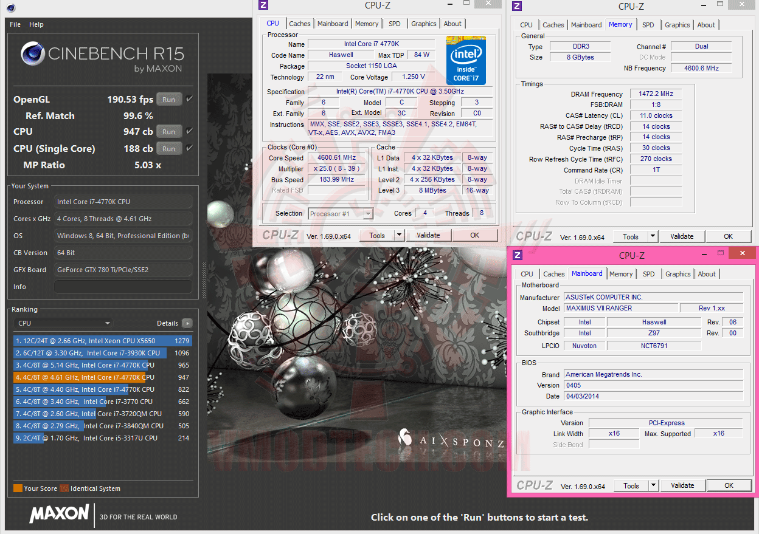Click the CPU-Z purple Z icon in Mainboard window

pyautogui.click(x=518, y=255)
